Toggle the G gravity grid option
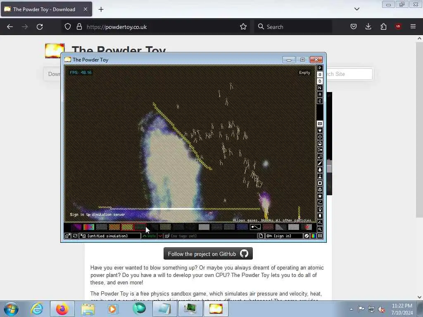This screenshot has width=423, height=317. tap(320, 74)
